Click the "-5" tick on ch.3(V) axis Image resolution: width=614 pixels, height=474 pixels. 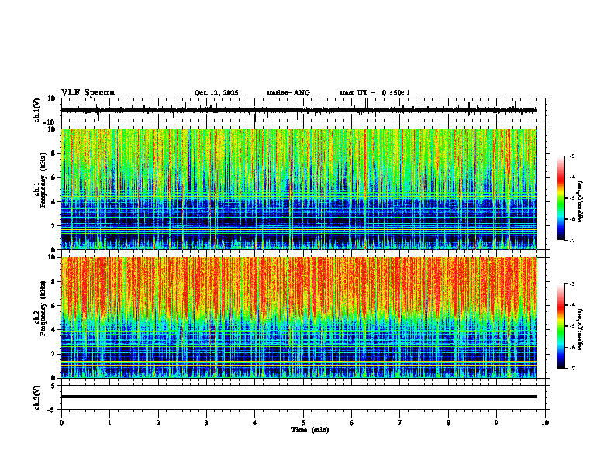coord(52,410)
